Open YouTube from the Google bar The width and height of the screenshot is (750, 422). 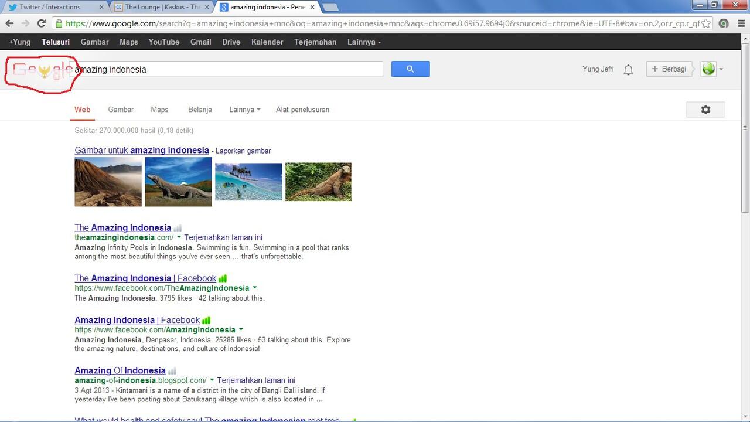(x=164, y=42)
